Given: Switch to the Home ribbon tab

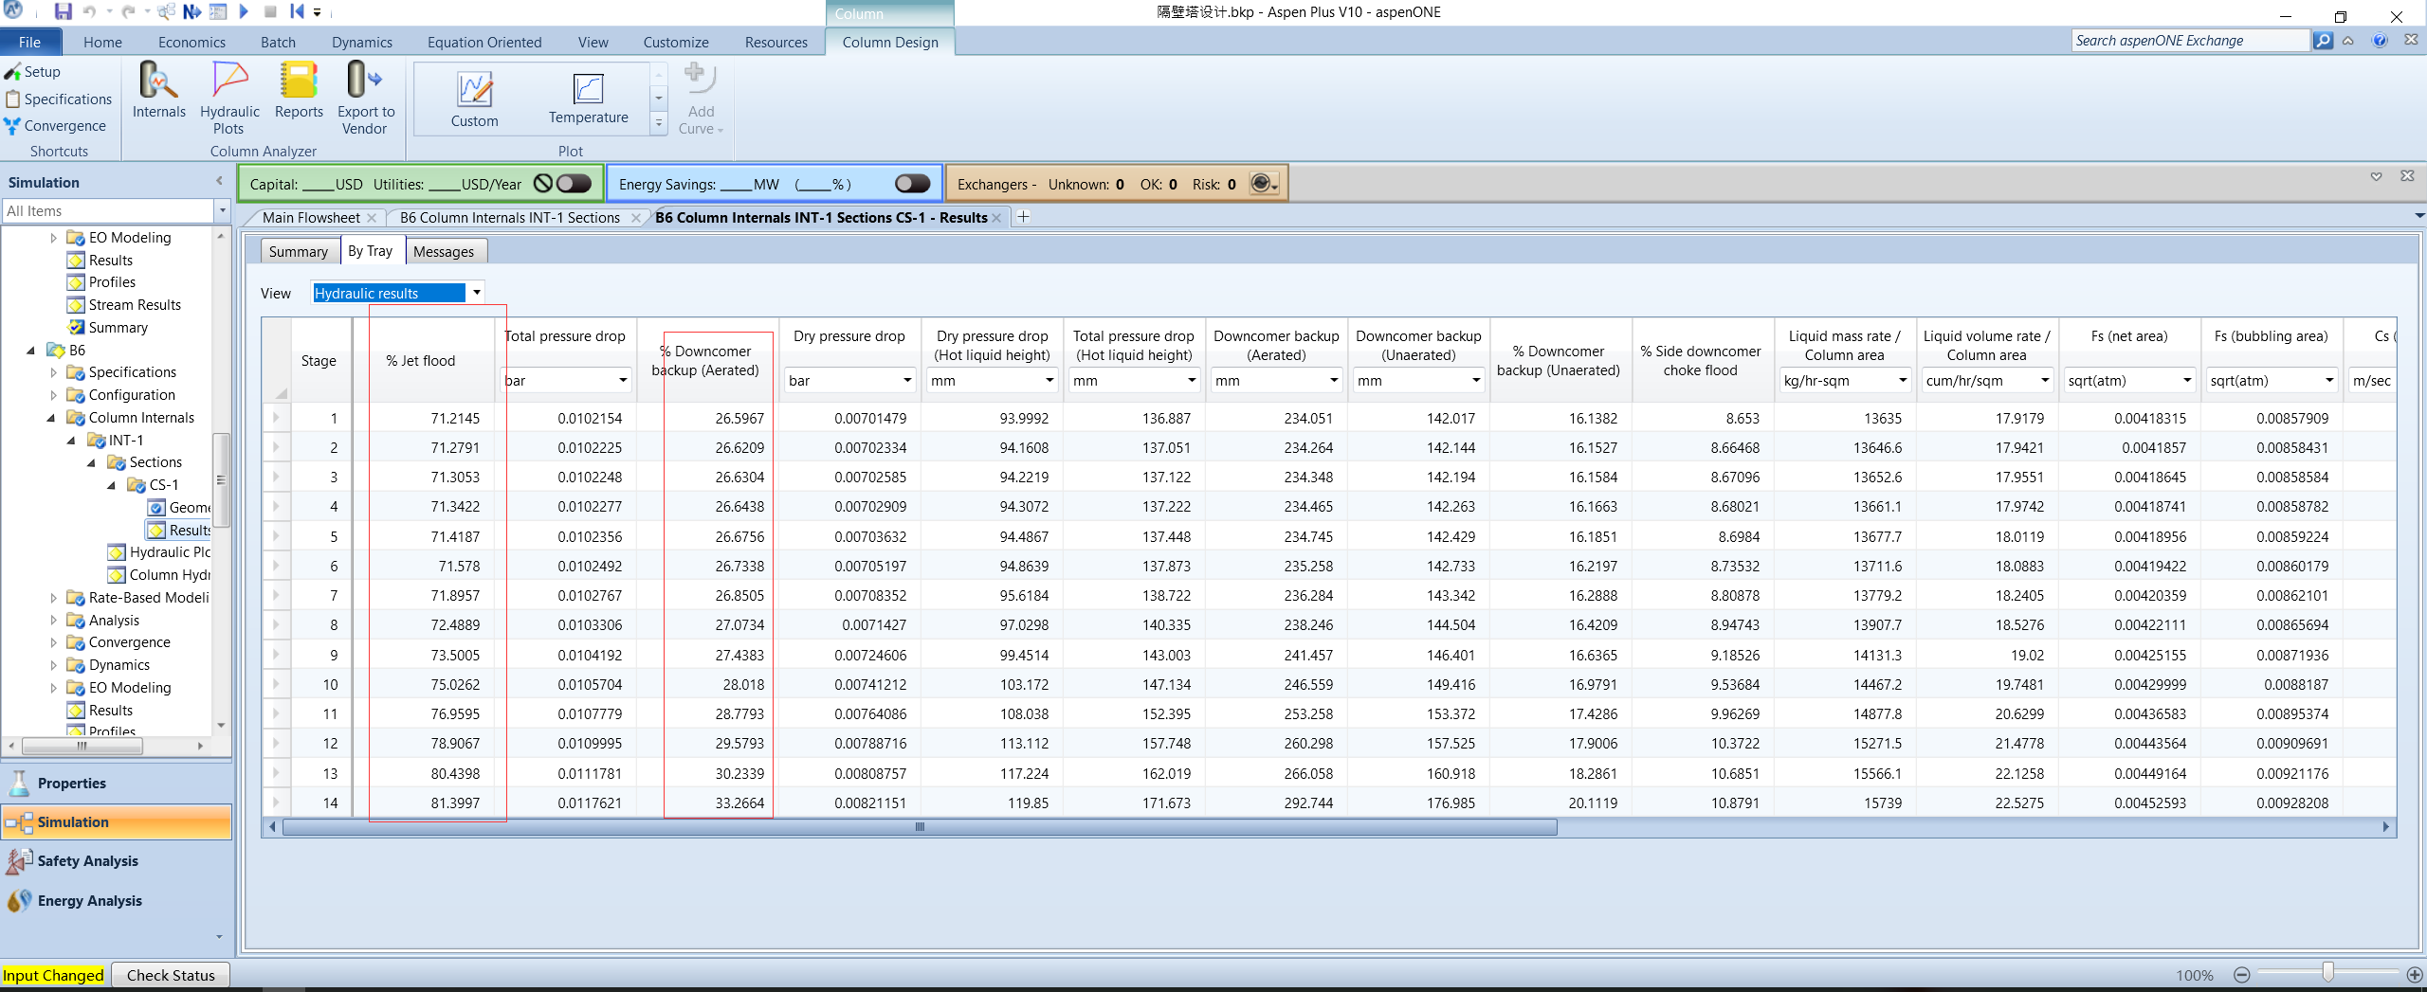Looking at the screenshot, I should 102,42.
